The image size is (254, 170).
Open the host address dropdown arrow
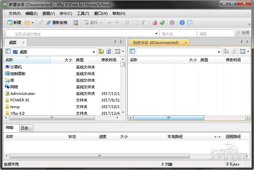click(x=156, y=34)
